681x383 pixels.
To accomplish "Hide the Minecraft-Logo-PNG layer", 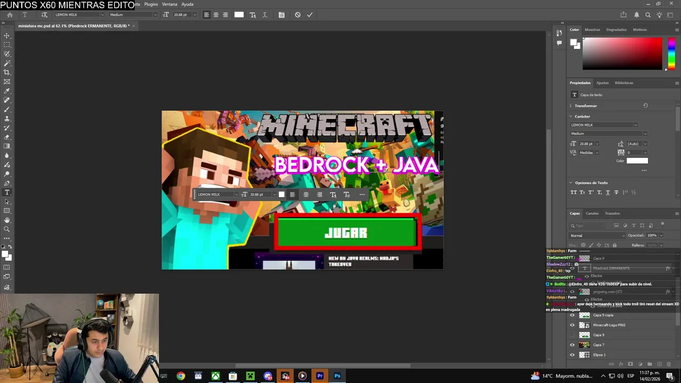I will tap(572, 325).
